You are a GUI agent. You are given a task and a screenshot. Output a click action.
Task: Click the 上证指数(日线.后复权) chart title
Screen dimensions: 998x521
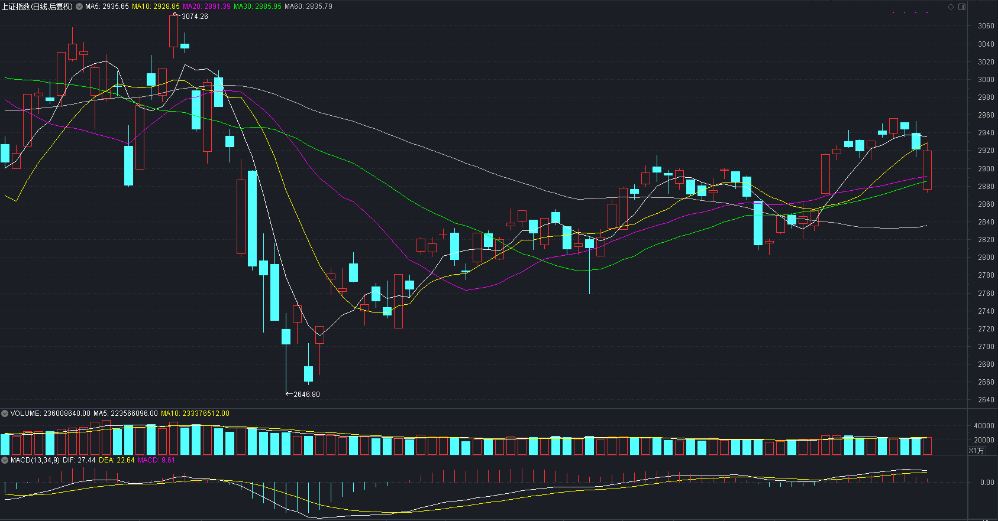(37, 6)
